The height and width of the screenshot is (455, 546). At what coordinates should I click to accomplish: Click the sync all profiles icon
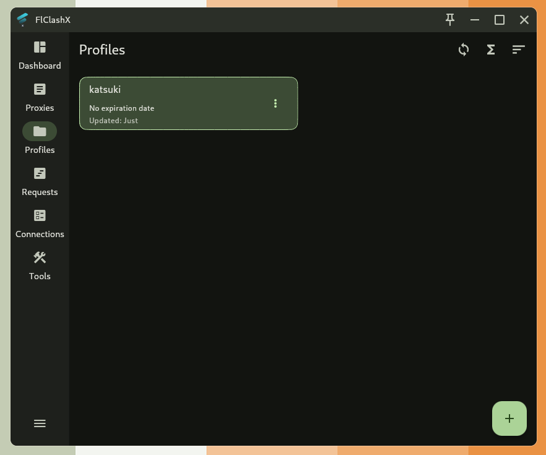(464, 50)
